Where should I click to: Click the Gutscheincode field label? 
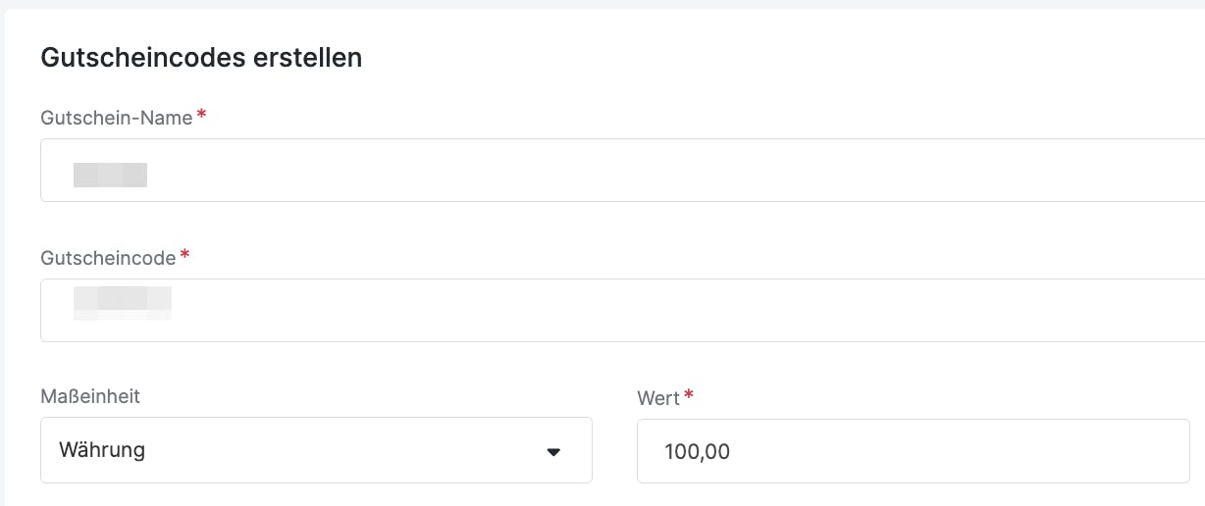click(108, 258)
